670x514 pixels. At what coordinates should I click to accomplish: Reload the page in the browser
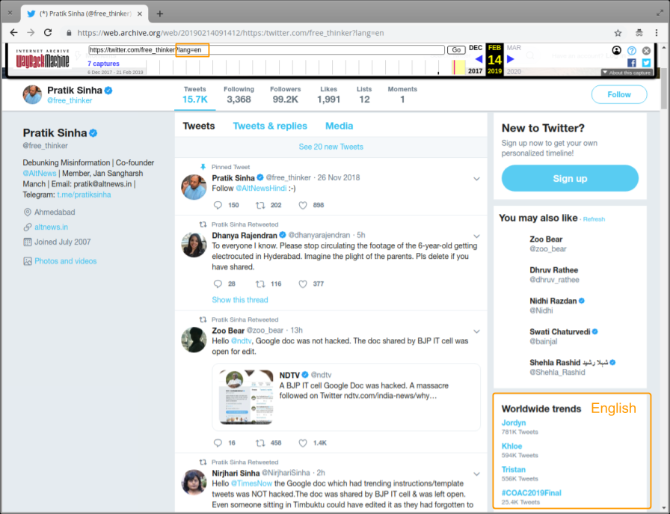[x=48, y=32]
